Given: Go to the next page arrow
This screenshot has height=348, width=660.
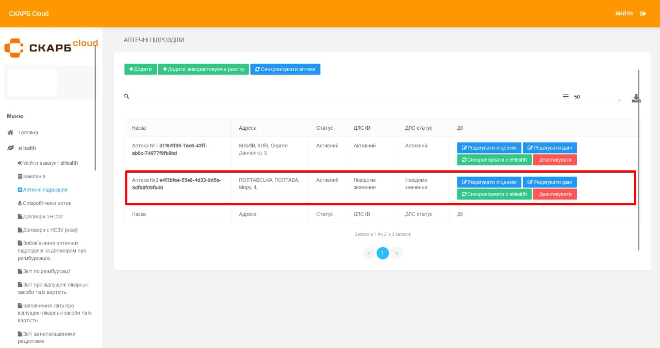Looking at the screenshot, I should 396,253.
